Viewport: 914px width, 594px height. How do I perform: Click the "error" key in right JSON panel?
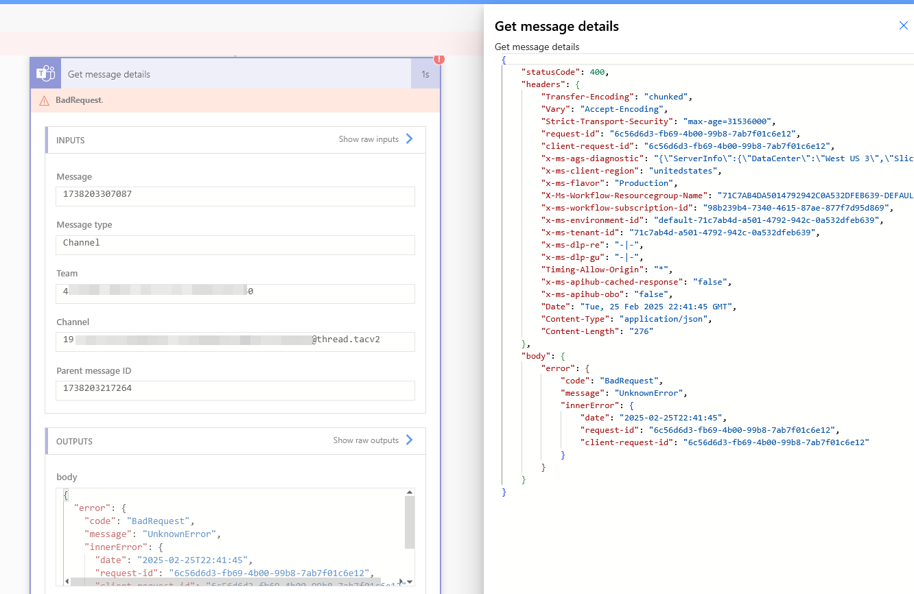tap(556, 368)
